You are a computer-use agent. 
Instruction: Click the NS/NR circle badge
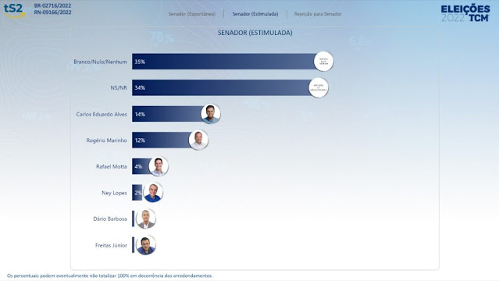(x=319, y=87)
